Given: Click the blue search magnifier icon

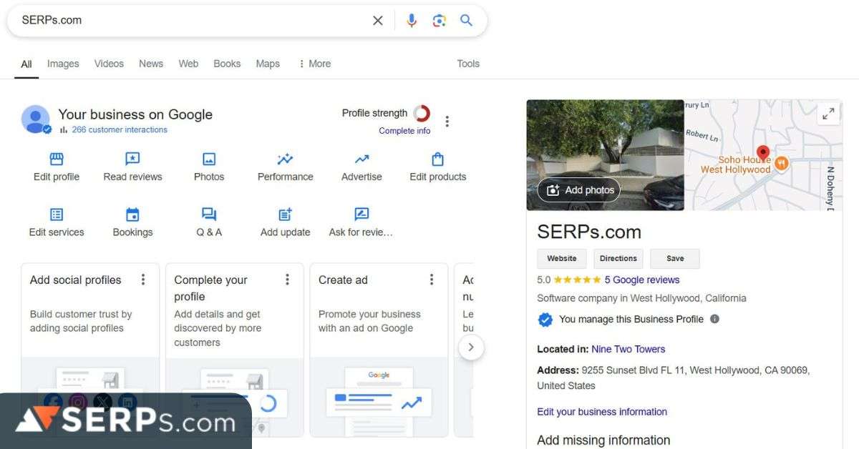Looking at the screenshot, I should (467, 21).
